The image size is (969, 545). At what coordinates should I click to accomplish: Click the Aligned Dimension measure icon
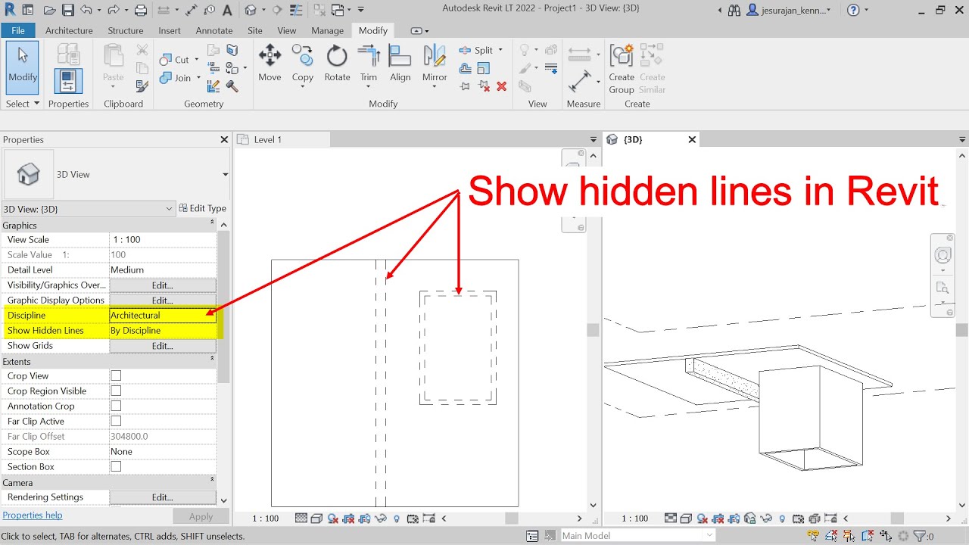pyautogui.click(x=580, y=81)
